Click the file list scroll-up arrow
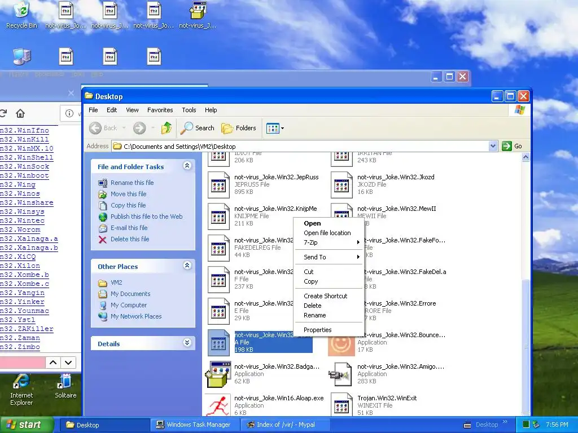 point(526,157)
